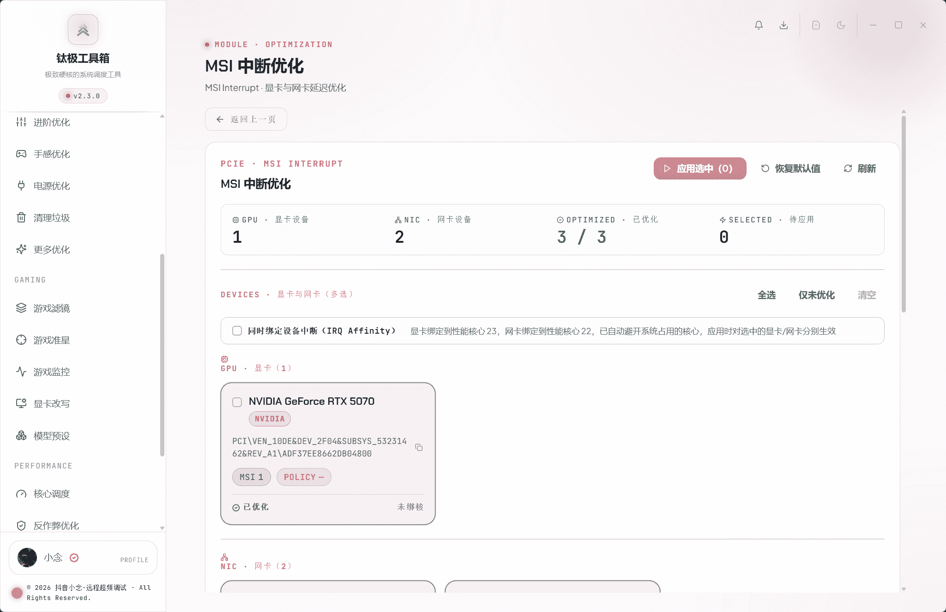This screenshot has width=946, height=612.
Task: Click the 游戏准星 crosshair icon
Action: click(21, 340)
